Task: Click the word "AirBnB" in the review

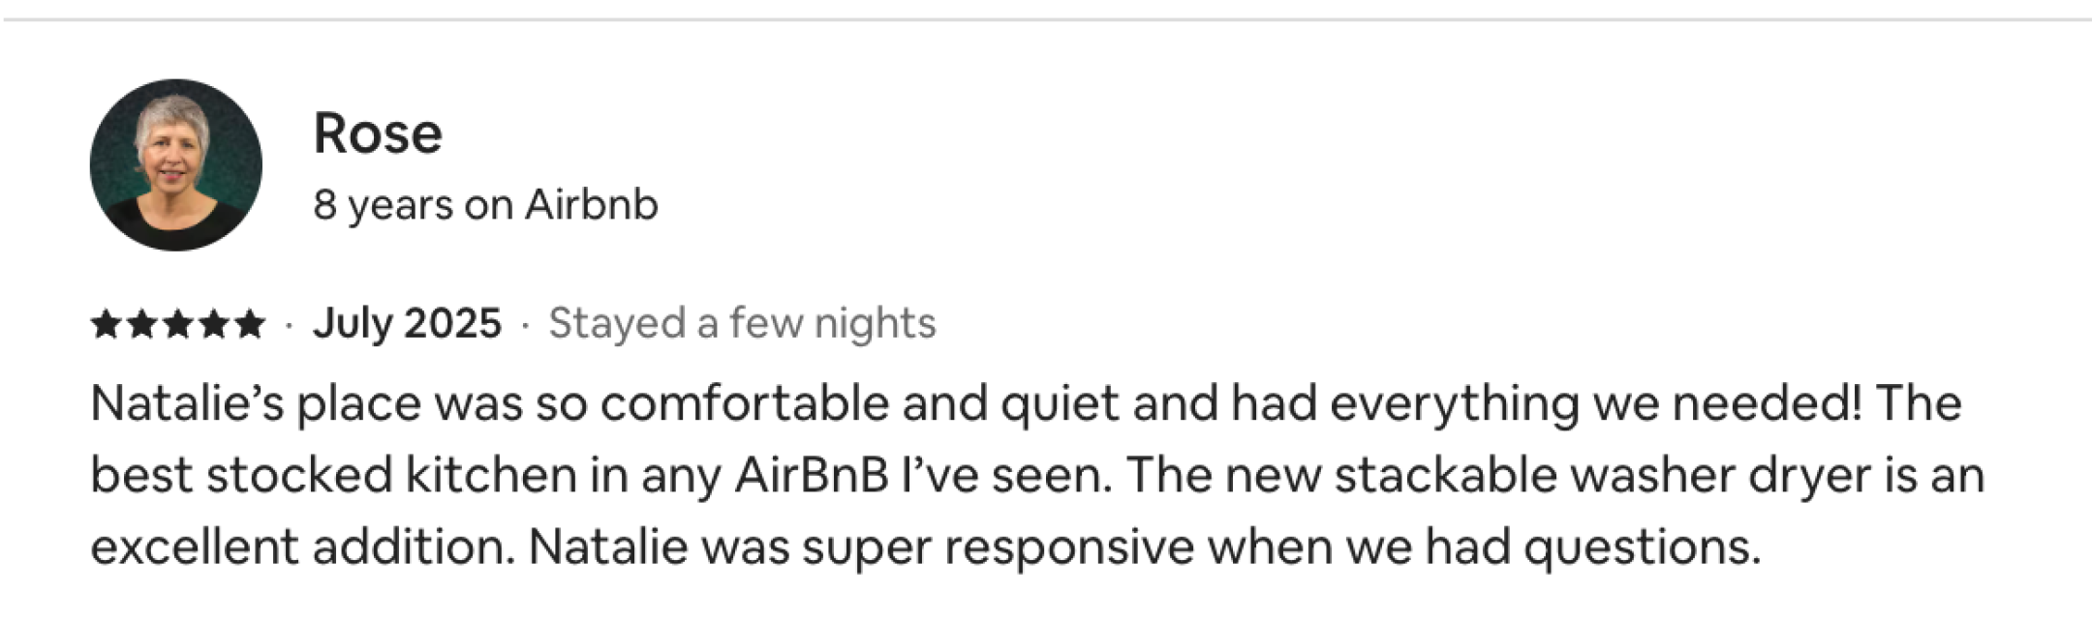Action: (812, 475)
